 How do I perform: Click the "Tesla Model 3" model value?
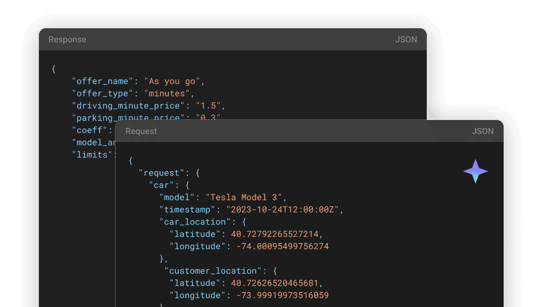pos(246,197)
